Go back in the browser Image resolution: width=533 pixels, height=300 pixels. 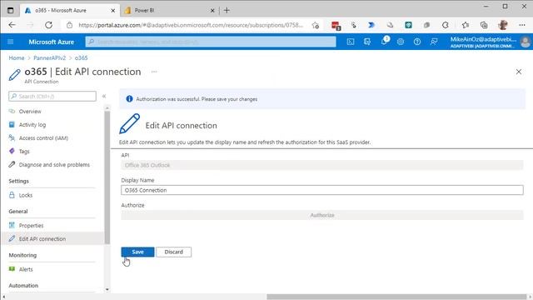[x=12, y=25]
